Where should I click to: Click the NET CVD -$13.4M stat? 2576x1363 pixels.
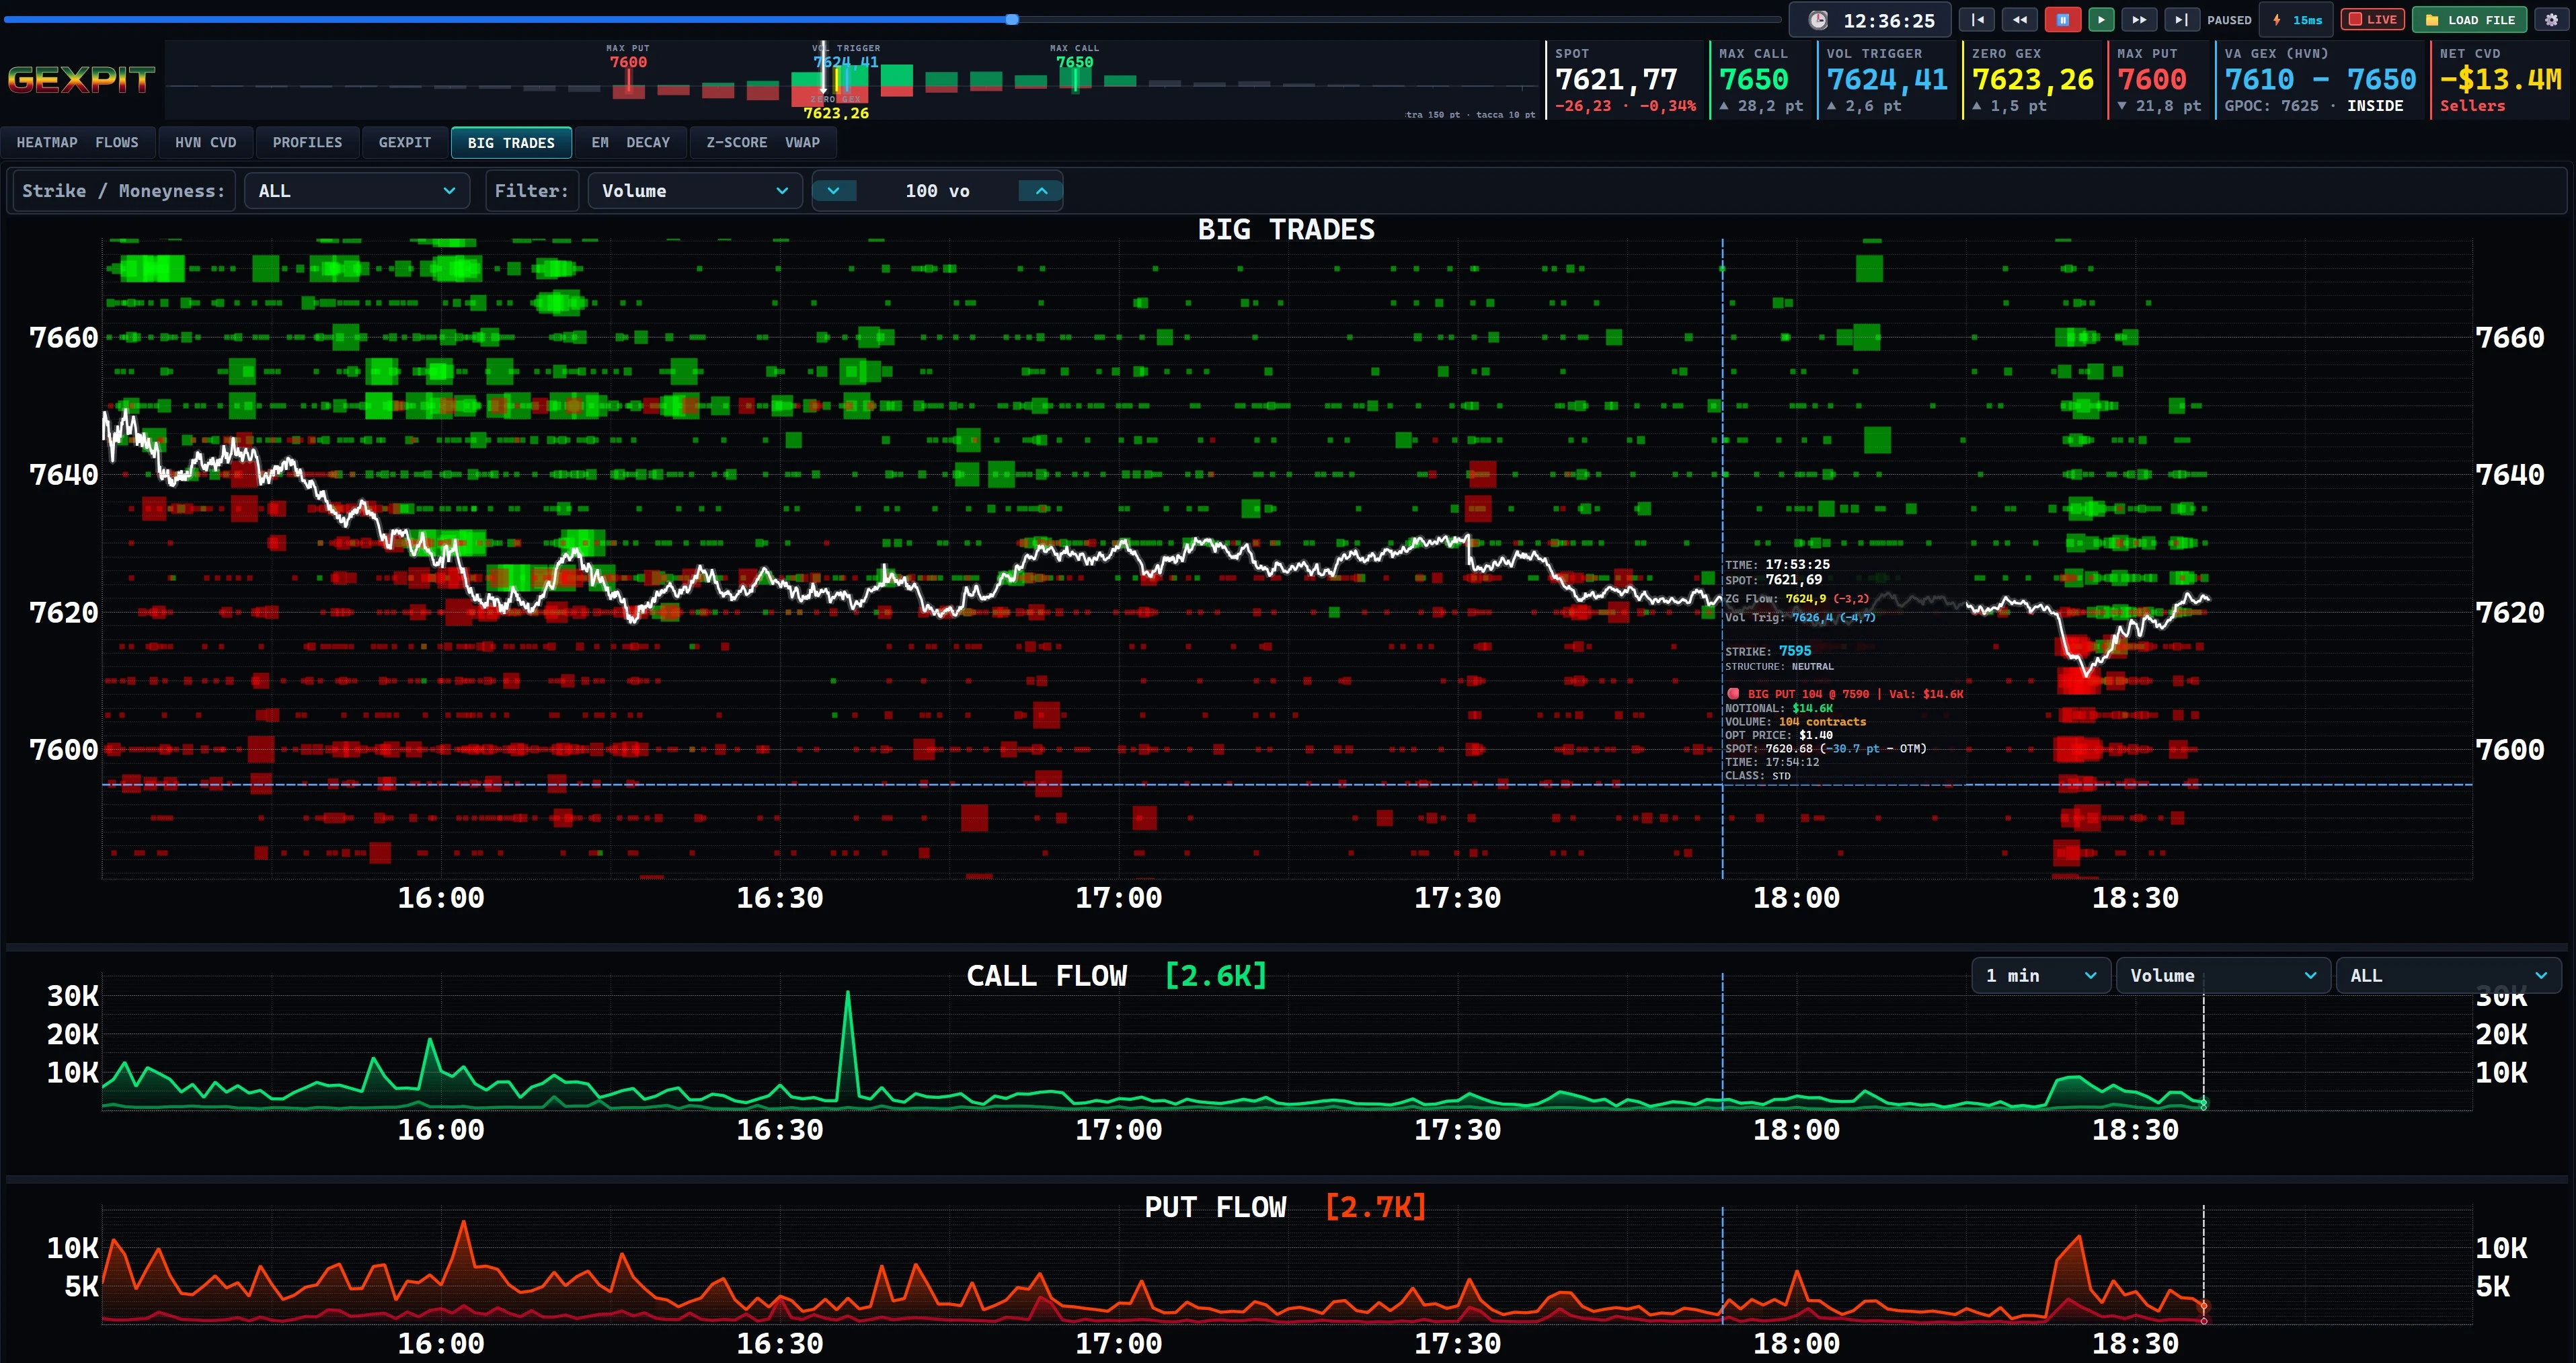[2500, 80]
